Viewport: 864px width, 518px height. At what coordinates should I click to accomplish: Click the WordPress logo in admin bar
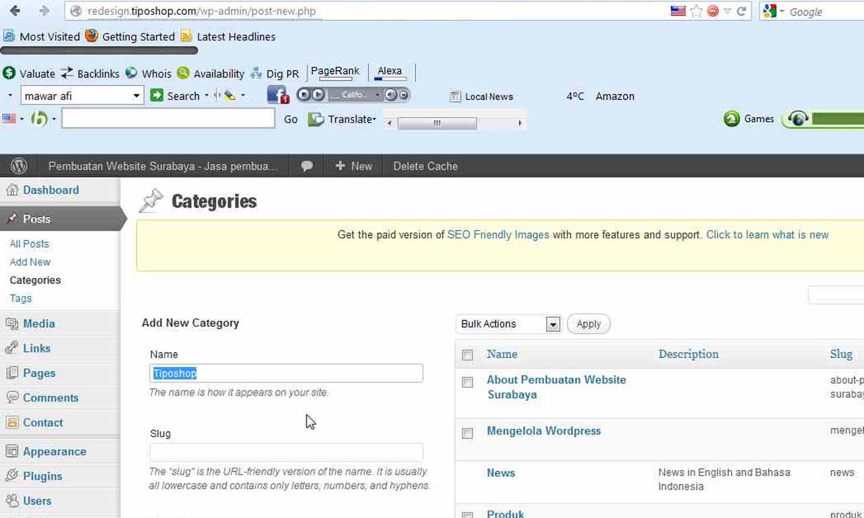pos(19,166)
